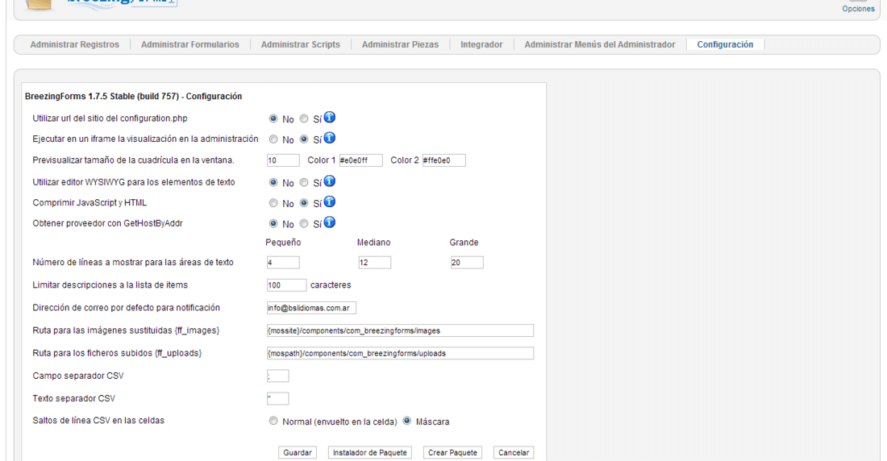Choose Normal (envuelto en la celda) CSV option
The height and width of the screenshot is (461, 887).
pyautogui.click(x=273, y=421)
